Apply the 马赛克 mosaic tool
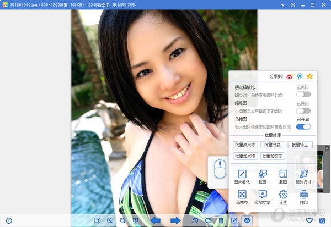Screen dimensions: 331x227 pos(242,197)
